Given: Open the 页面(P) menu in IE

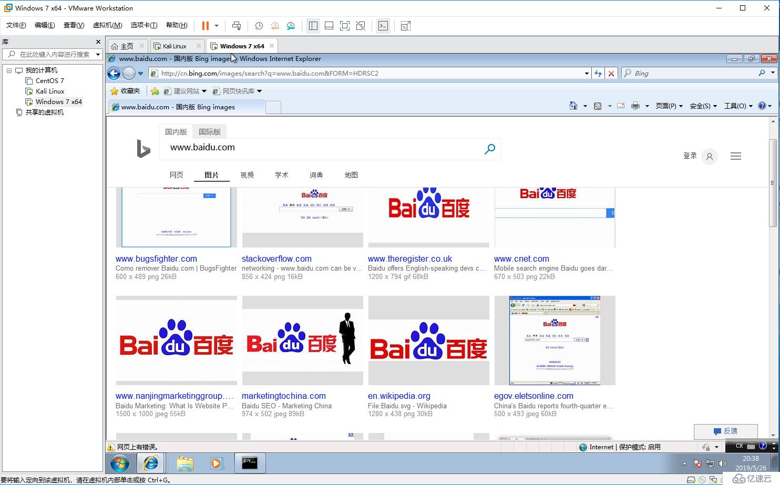Looking at the screenshot, I should (x=669, y=106).
